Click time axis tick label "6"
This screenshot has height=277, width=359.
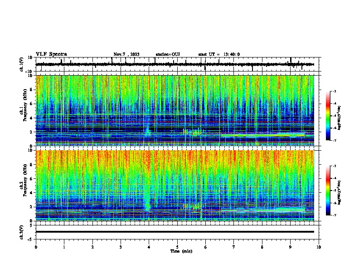(205, 247)
